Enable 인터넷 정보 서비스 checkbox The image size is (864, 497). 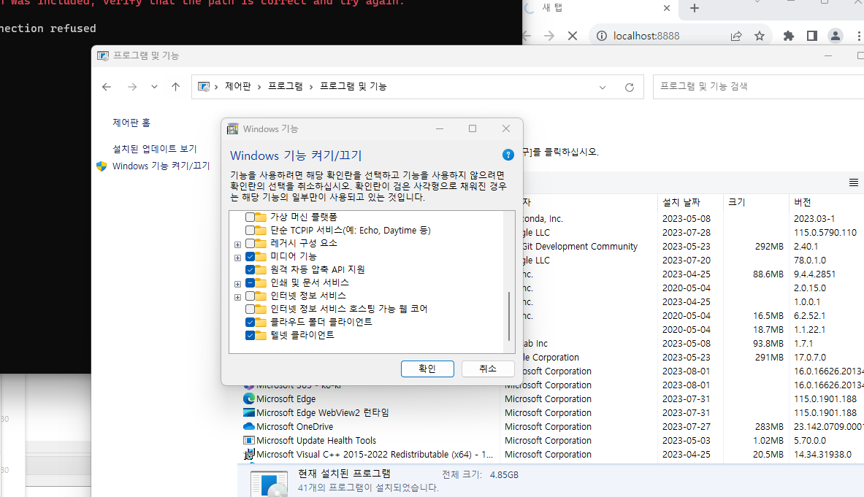coord(250,296)
